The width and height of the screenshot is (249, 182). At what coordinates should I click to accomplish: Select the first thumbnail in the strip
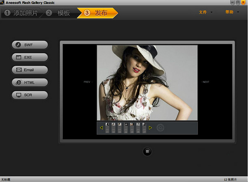pyautogui.click(x=107, y=128)
